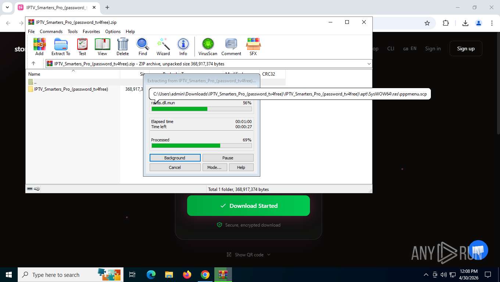This screenshot has width=500, height=282.
Task: Click the CLI link on webpage
Action: [x=390, y=48]
